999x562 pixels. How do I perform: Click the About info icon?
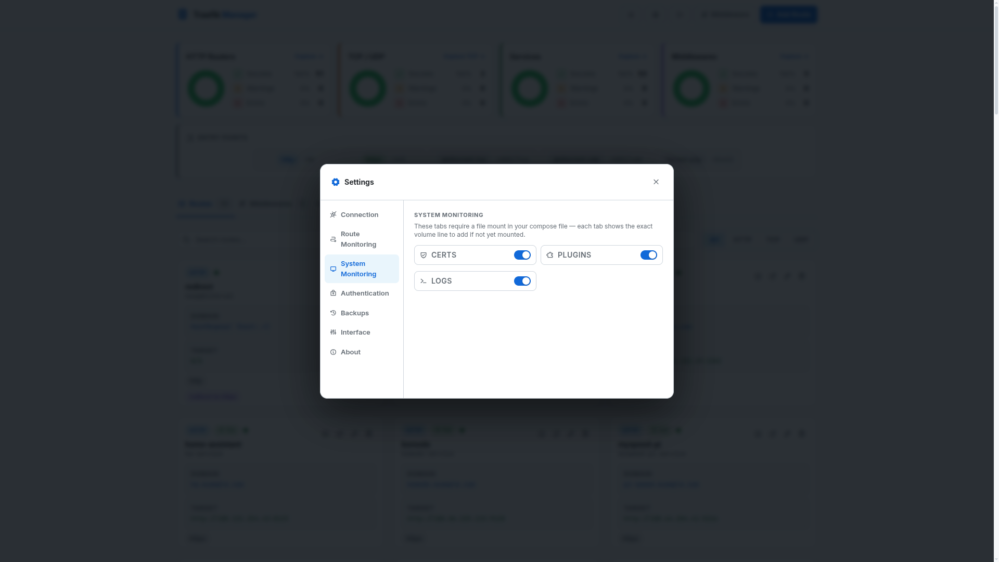(333, 352)
